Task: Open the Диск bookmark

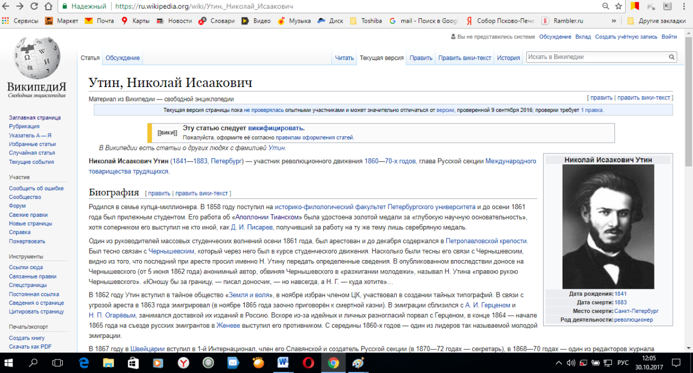Action: click(x=330, y=21)
